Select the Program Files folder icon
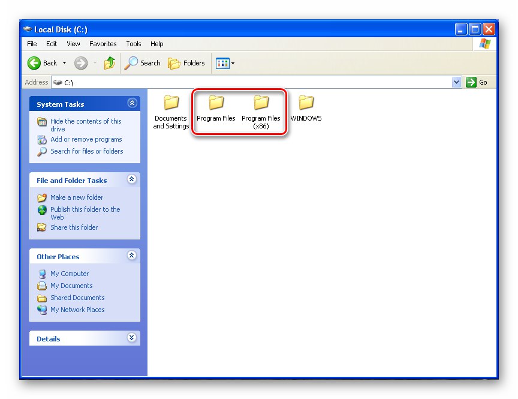Screen dimensions: 518x399 point(216,102)
